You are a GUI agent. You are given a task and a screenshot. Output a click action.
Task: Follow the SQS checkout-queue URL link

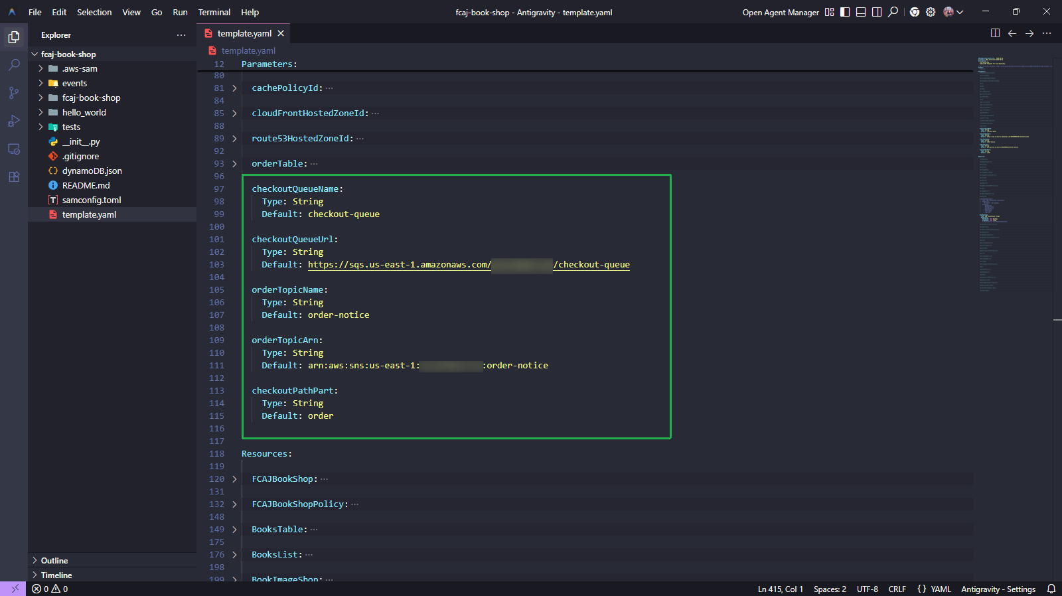[469, 265]
